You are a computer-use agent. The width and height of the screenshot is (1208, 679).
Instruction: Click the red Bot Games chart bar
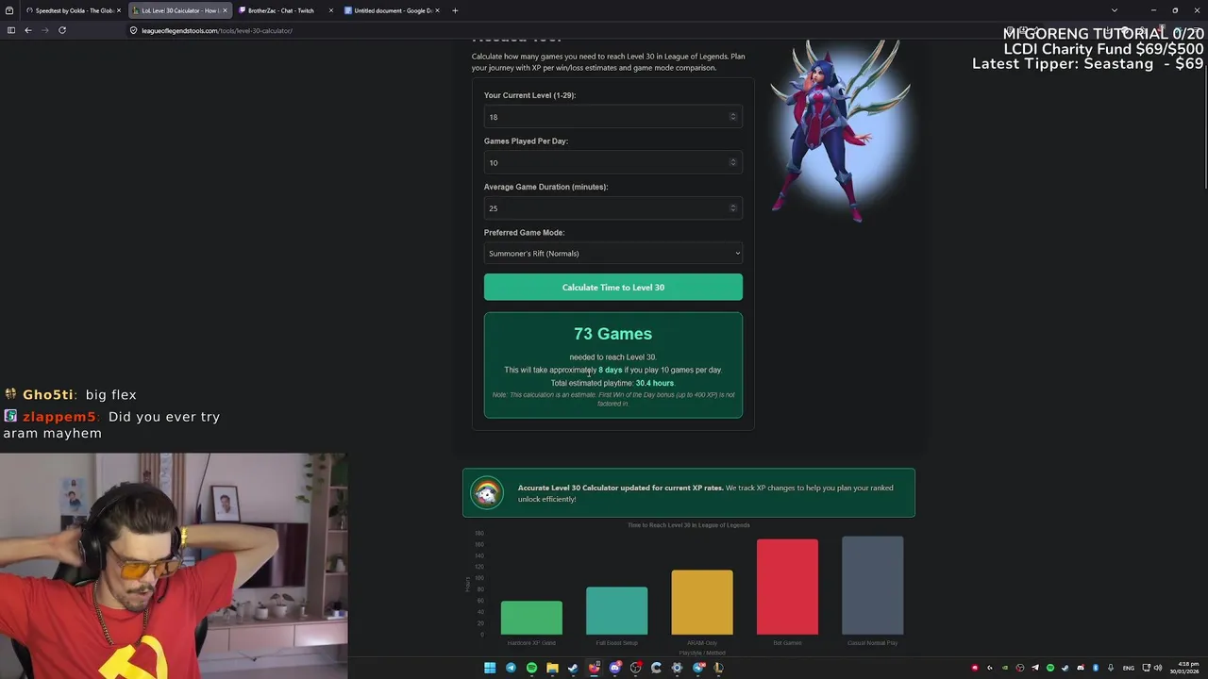pyautogui.click(x=787, y=587)
